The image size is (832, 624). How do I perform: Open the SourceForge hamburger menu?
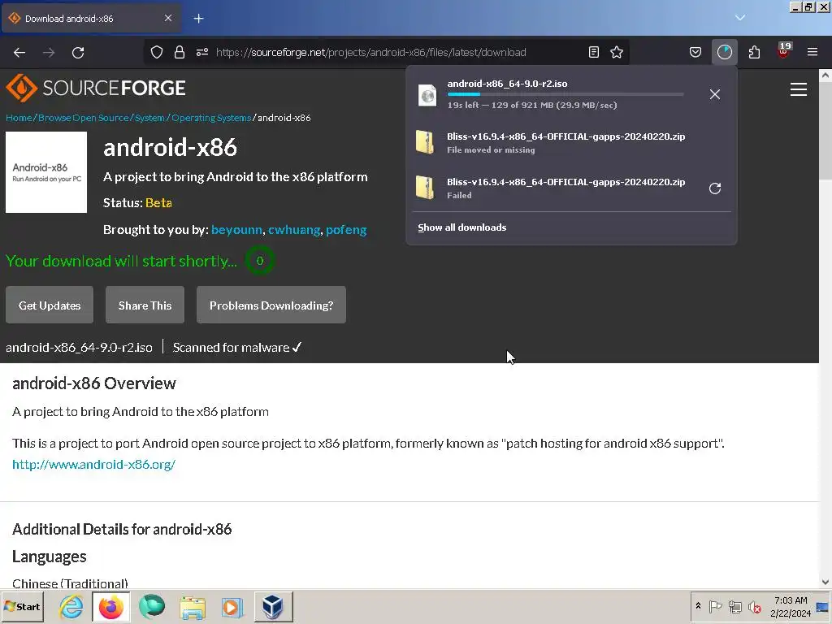pos(799,89)
